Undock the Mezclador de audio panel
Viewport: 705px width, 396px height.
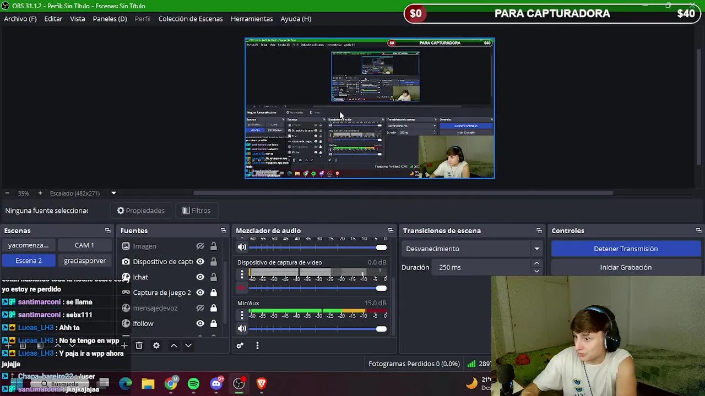click(391, 230)
